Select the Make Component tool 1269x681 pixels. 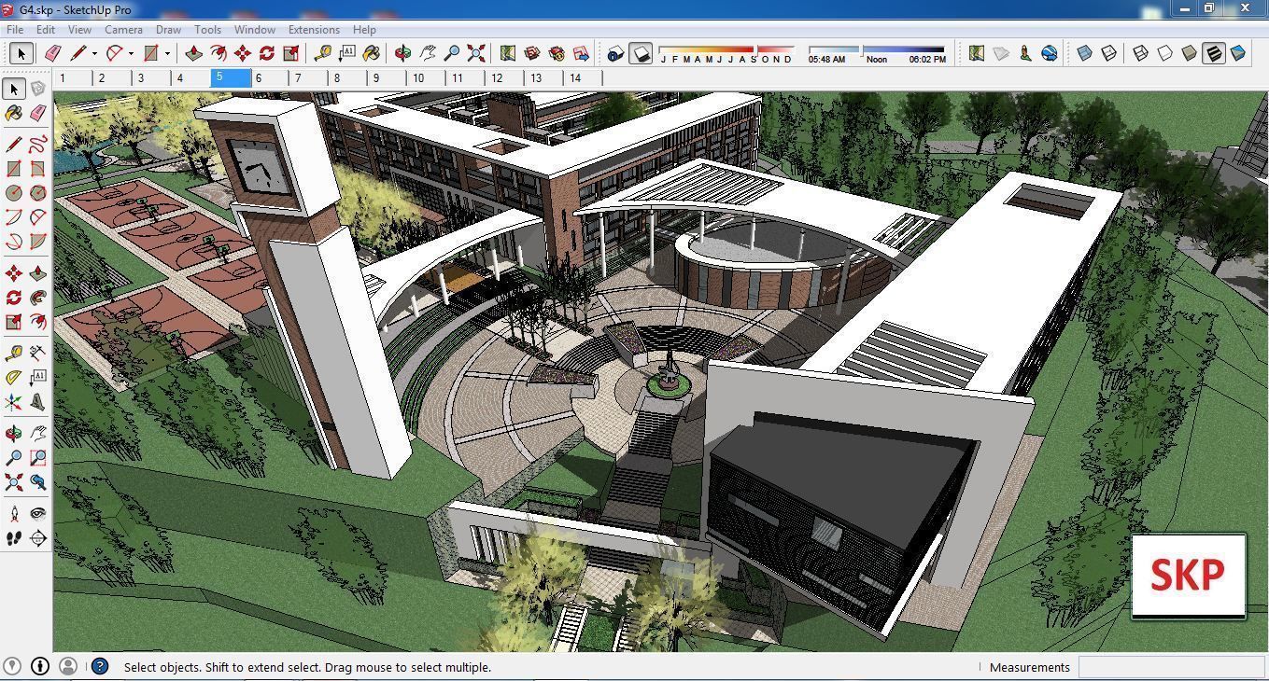(37, 89)
